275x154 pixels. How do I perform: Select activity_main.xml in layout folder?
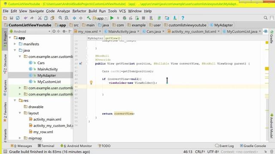(47, 119)
